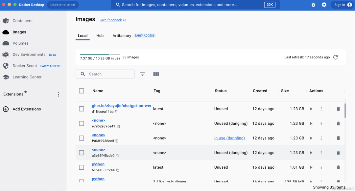
Task: Click the ⌘K shortcut badge
Action: click(x=270, y=5)
